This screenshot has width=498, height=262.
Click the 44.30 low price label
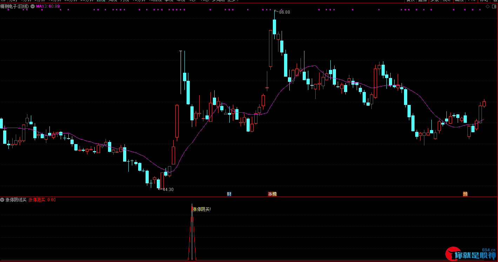(x=168, y=190)
